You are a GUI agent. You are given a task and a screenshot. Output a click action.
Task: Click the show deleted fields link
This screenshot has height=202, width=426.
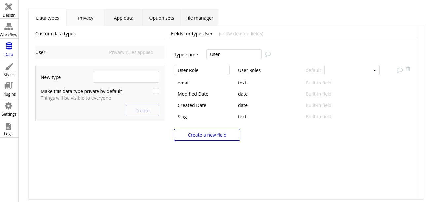tap(241, 34)
